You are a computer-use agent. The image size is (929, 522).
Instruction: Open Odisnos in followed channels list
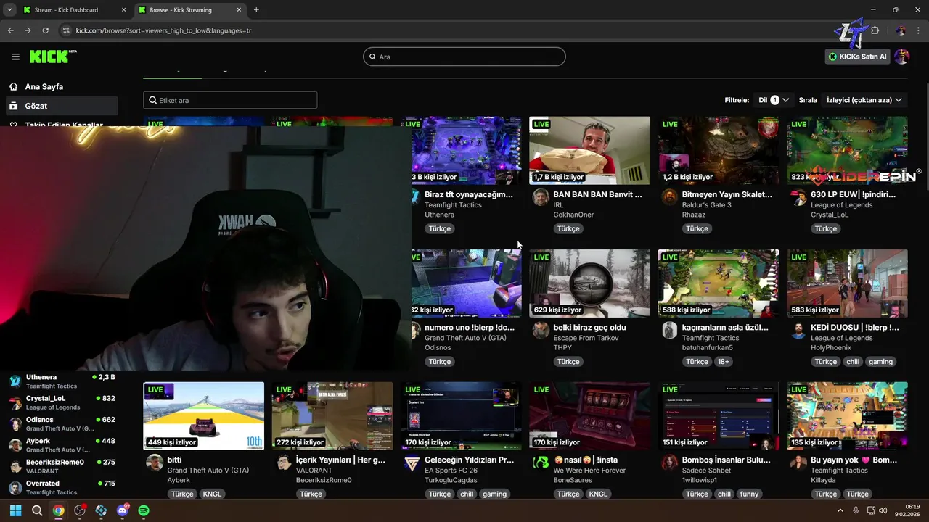click(x=61, y=423)
